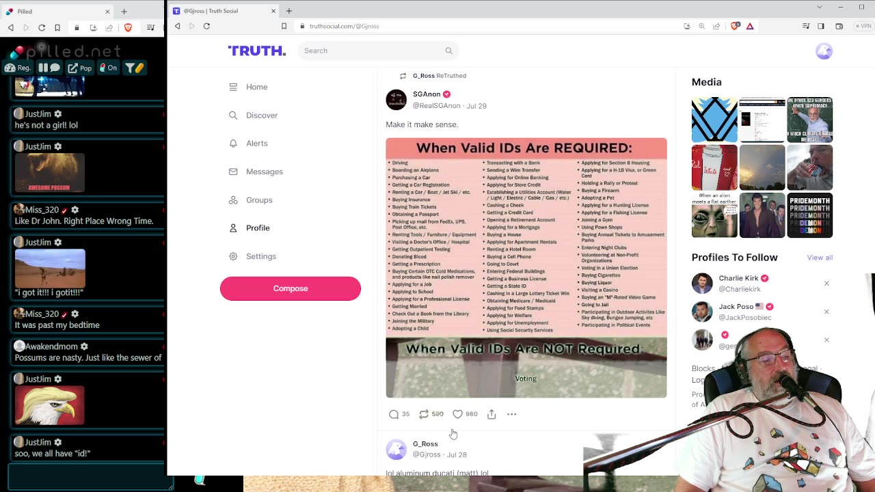Viewport: 875px width, 492px height.
Task: Click the gear beside Awakendmom's name
Action: tap(85, 346)
